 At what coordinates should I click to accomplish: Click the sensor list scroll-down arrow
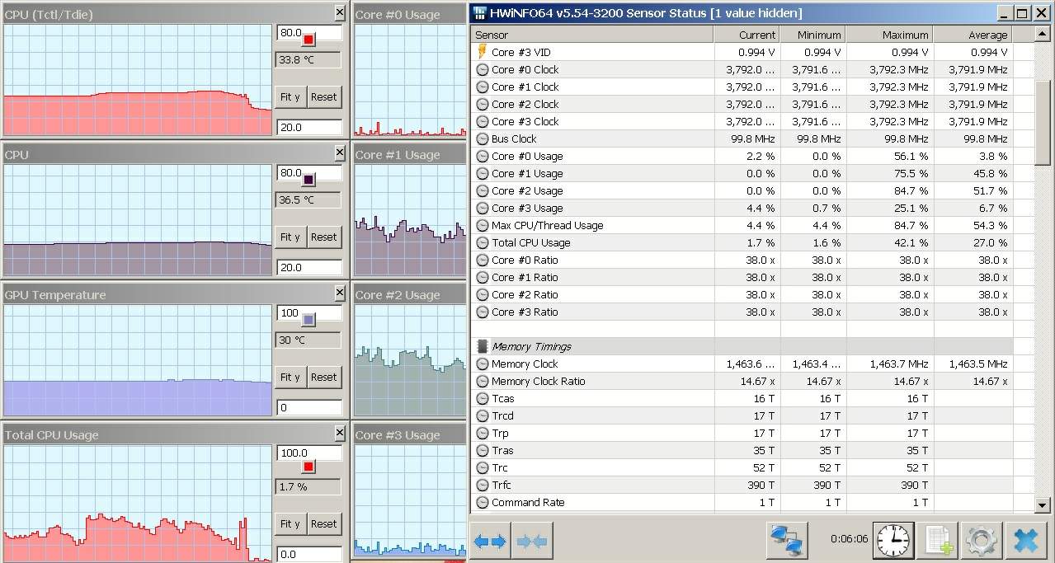1043,504
